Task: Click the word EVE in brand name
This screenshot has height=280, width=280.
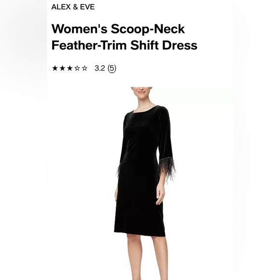Action: pyautogui.click(x=87, y=7)
